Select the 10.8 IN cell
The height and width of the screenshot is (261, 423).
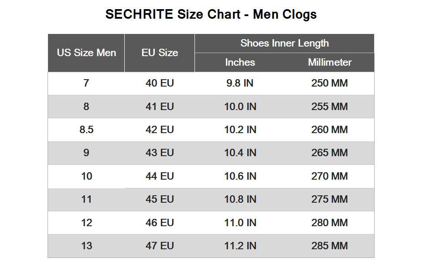(x=240, y=199)
